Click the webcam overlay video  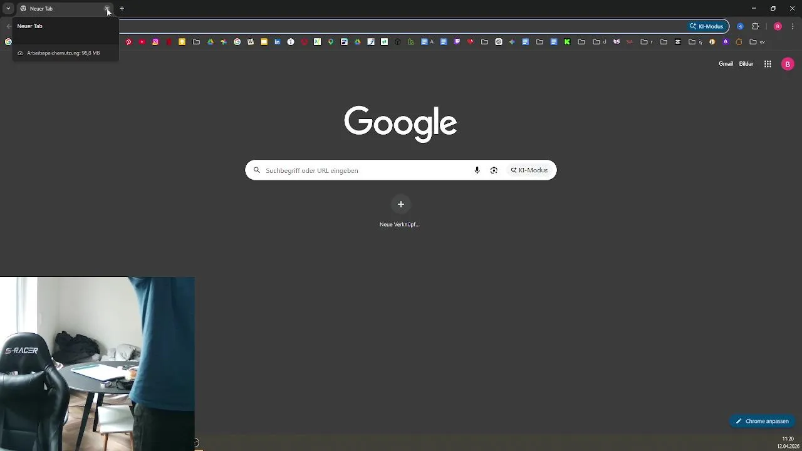click(97, 364)
